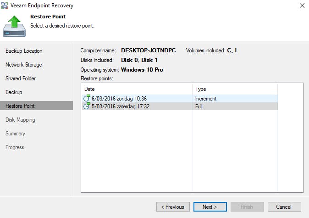This screenshot has height=218, width=309.
Task: Click the greyed-out Finish button
Action: click(x=247, y=207)
